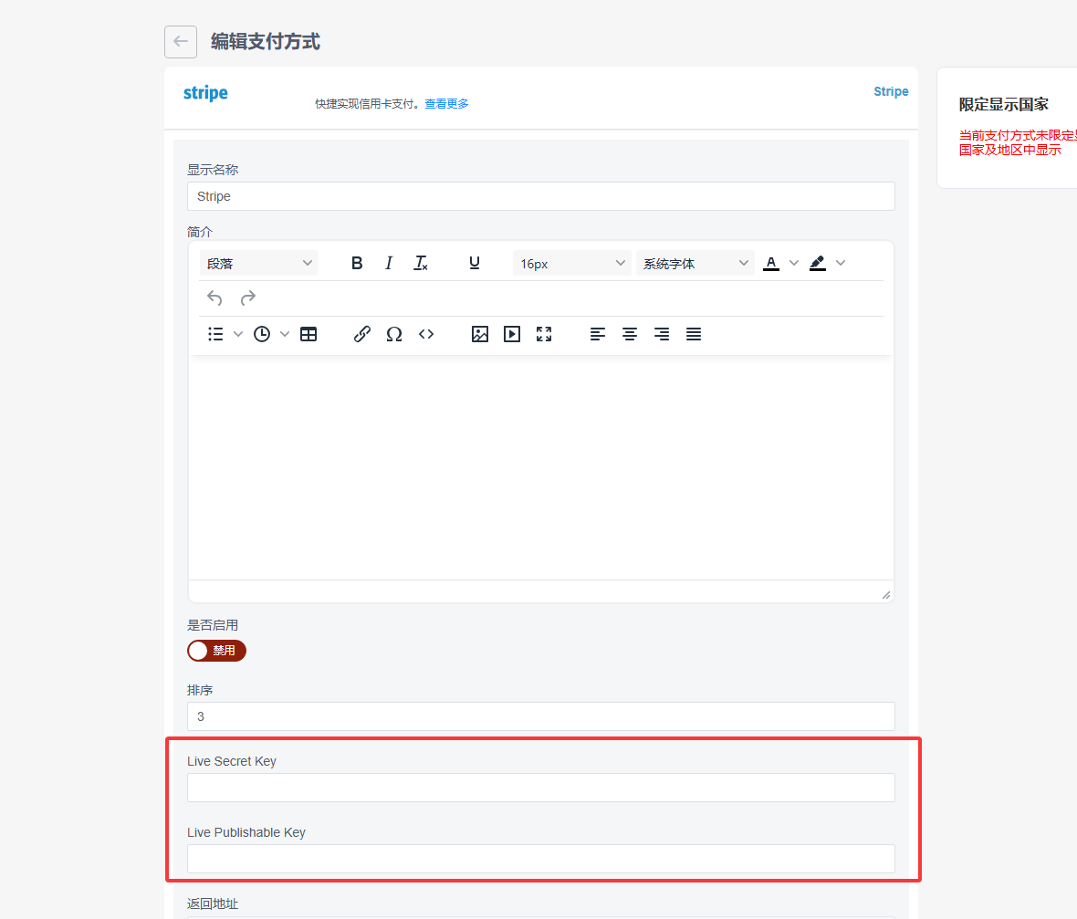The height and width of the screenshot is (919, 1077).
Task: Click the clear formatting icon
Action: click(x=421, y=263)
